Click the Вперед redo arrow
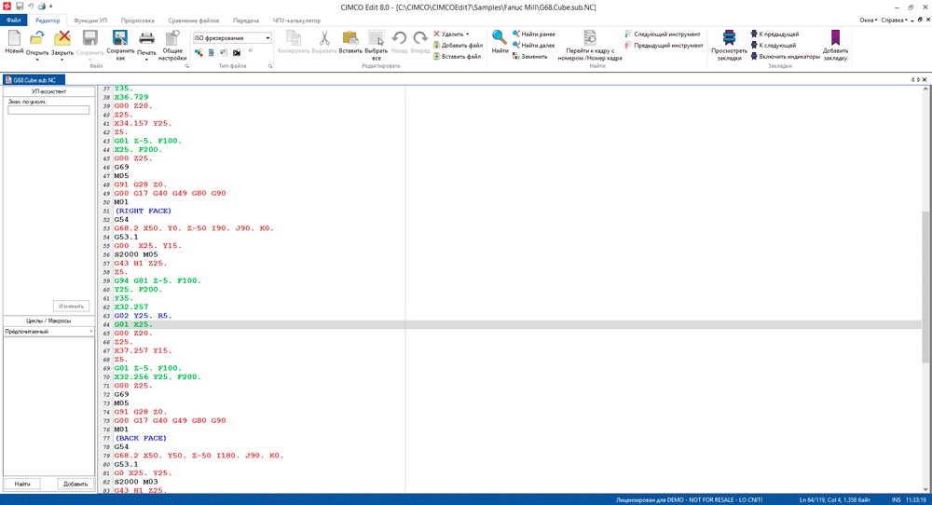Viewport: 932px width, 505px height. pos(420,38)
